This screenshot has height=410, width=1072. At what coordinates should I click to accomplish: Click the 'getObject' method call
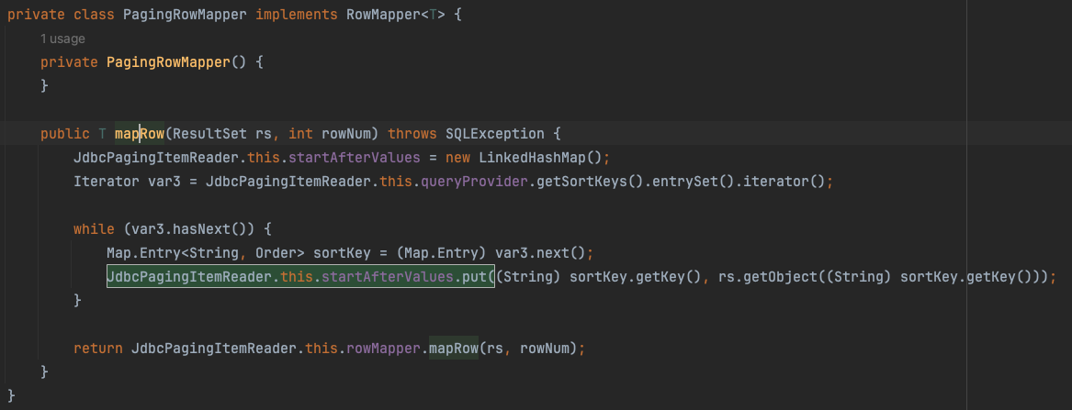[x=784, y=277]
